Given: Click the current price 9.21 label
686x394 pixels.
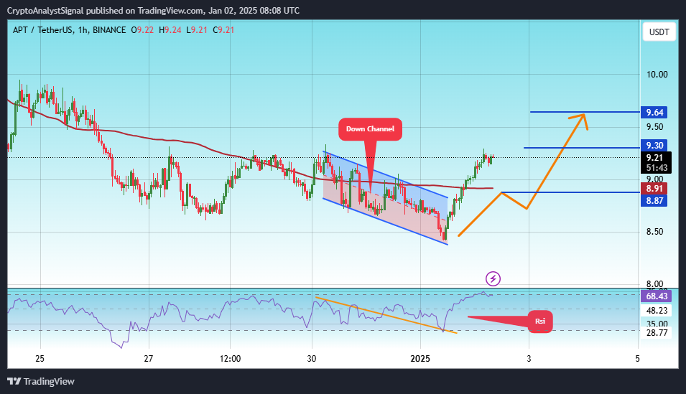Looking at the screenshot, I should pos(654,157).
